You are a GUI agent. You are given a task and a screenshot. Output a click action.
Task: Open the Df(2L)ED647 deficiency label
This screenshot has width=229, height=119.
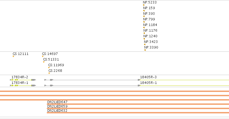coord(57,102)
